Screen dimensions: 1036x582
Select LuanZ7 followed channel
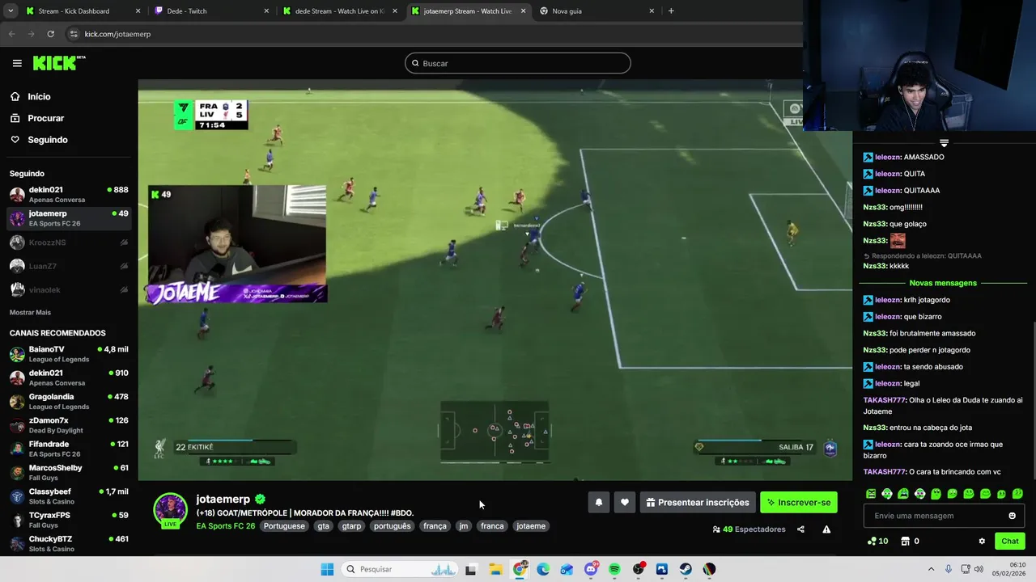(x=69, y=266)
